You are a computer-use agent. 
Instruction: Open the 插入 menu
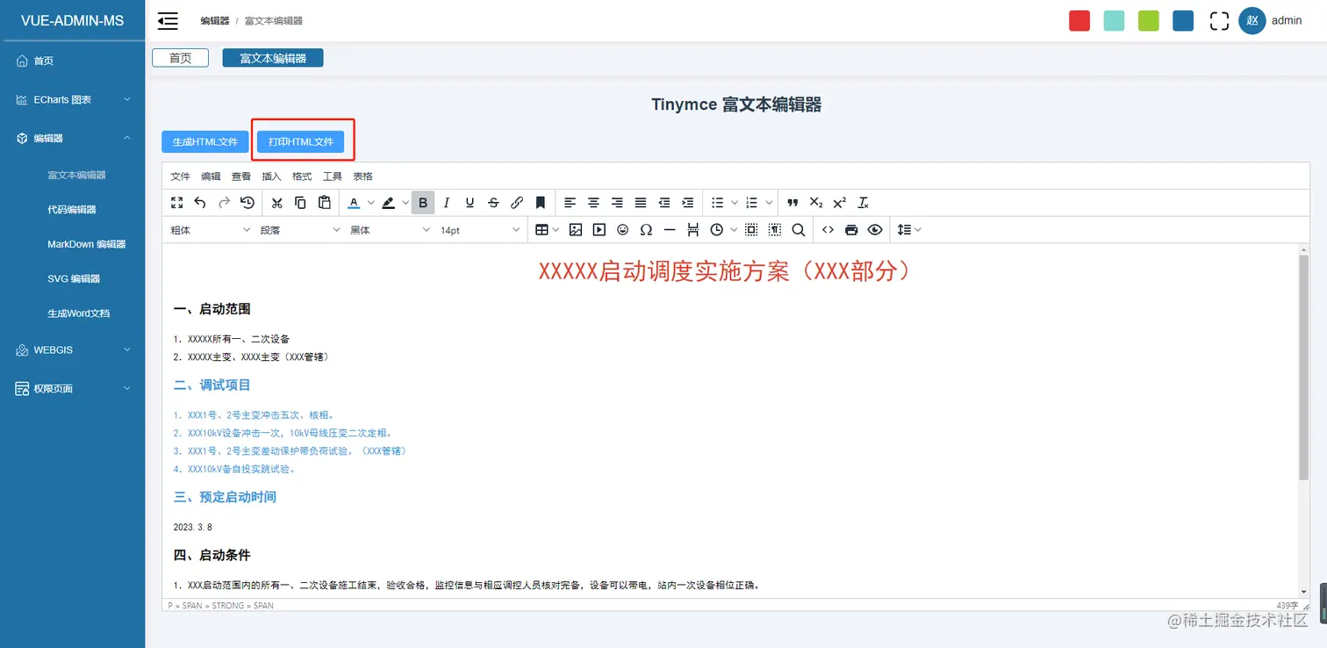pyautogui.click(x=272, y=176)
